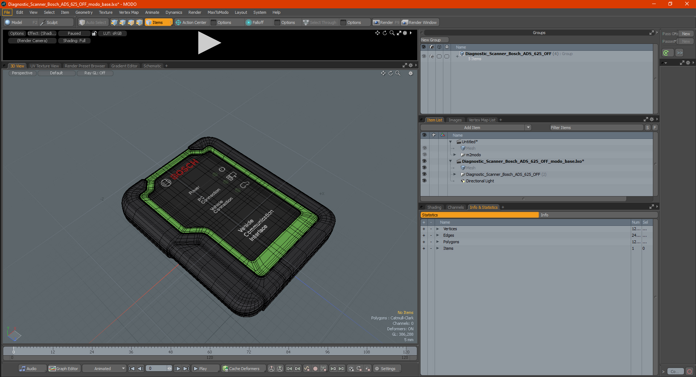This screenshot has height=377, width=696.
Task: Switch to UV Texture View tab
Action: (45, 66)
